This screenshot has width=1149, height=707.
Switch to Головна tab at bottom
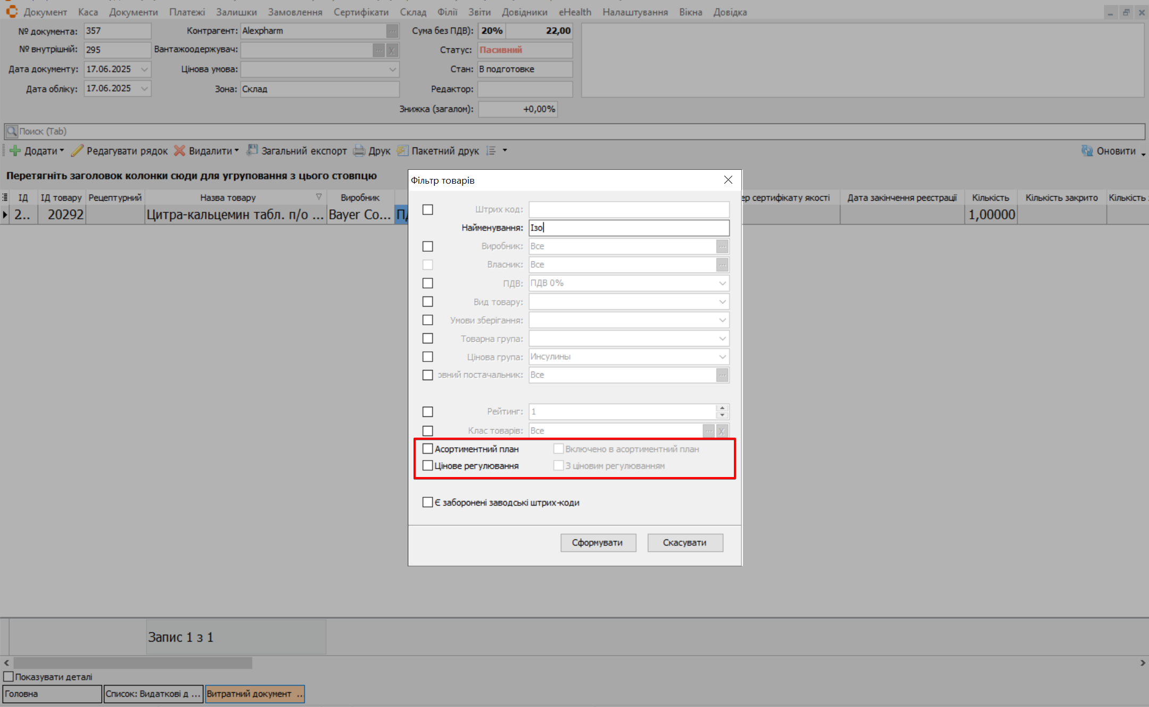tap(52, 694)
